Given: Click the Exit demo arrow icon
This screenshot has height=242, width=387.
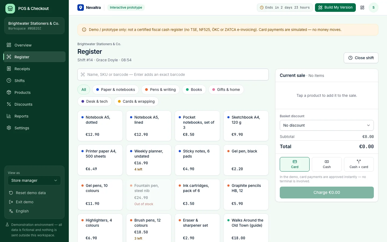Looking at the screenshot, I should [x=11, y=202].
